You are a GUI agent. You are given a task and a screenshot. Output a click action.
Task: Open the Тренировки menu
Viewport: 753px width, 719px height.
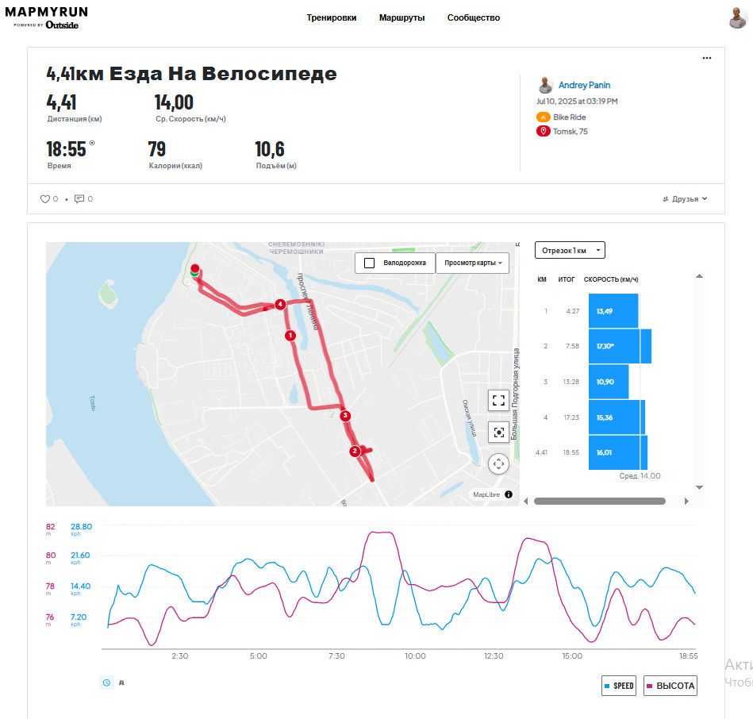[332, 17]
